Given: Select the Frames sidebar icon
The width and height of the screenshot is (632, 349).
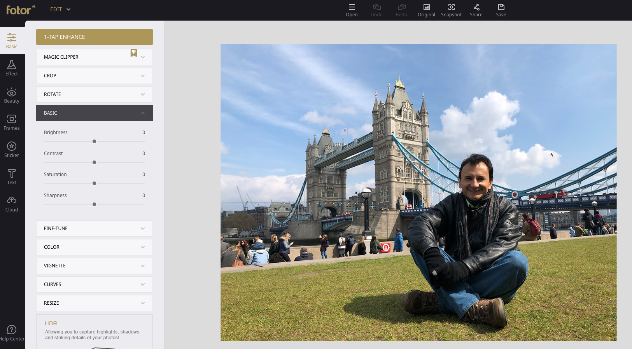Looking at the screenshot, I should point(12,122).
